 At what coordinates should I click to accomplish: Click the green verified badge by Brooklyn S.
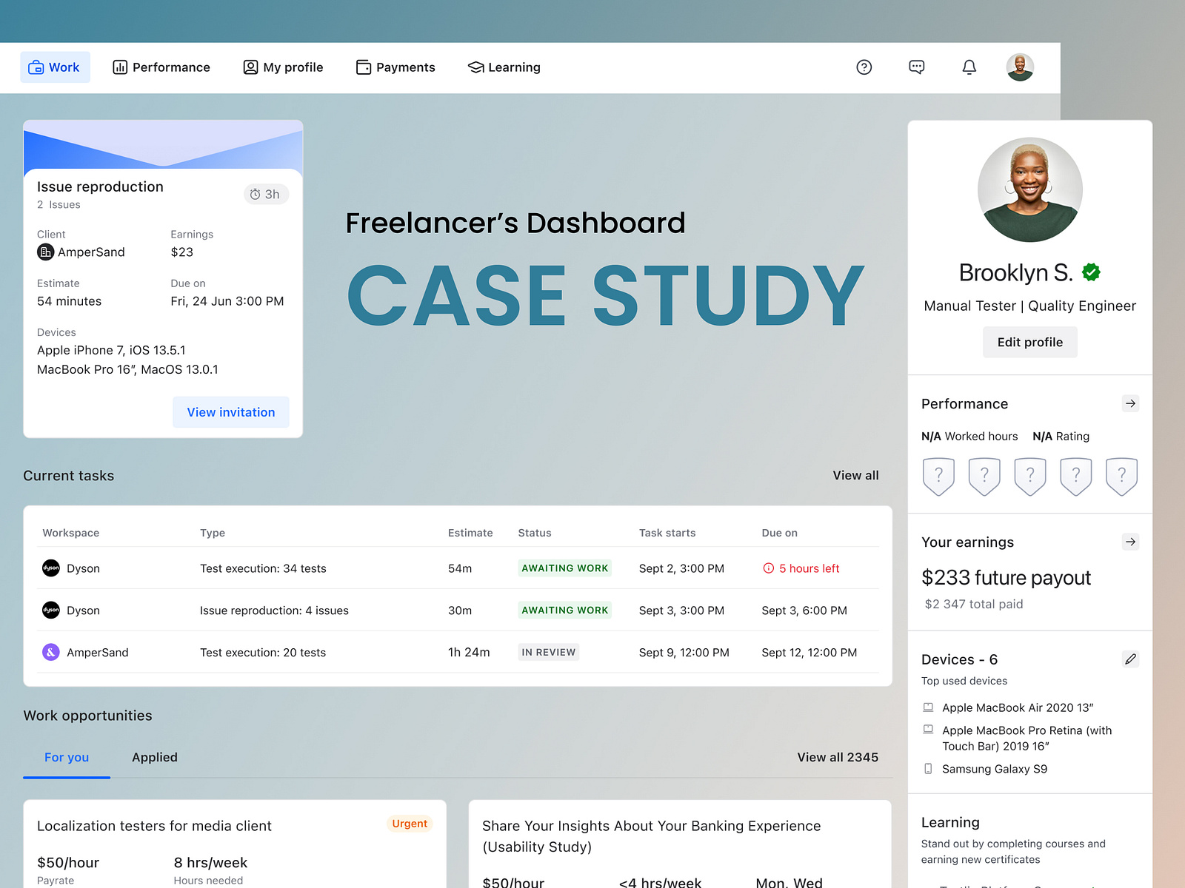[1091, 272]
